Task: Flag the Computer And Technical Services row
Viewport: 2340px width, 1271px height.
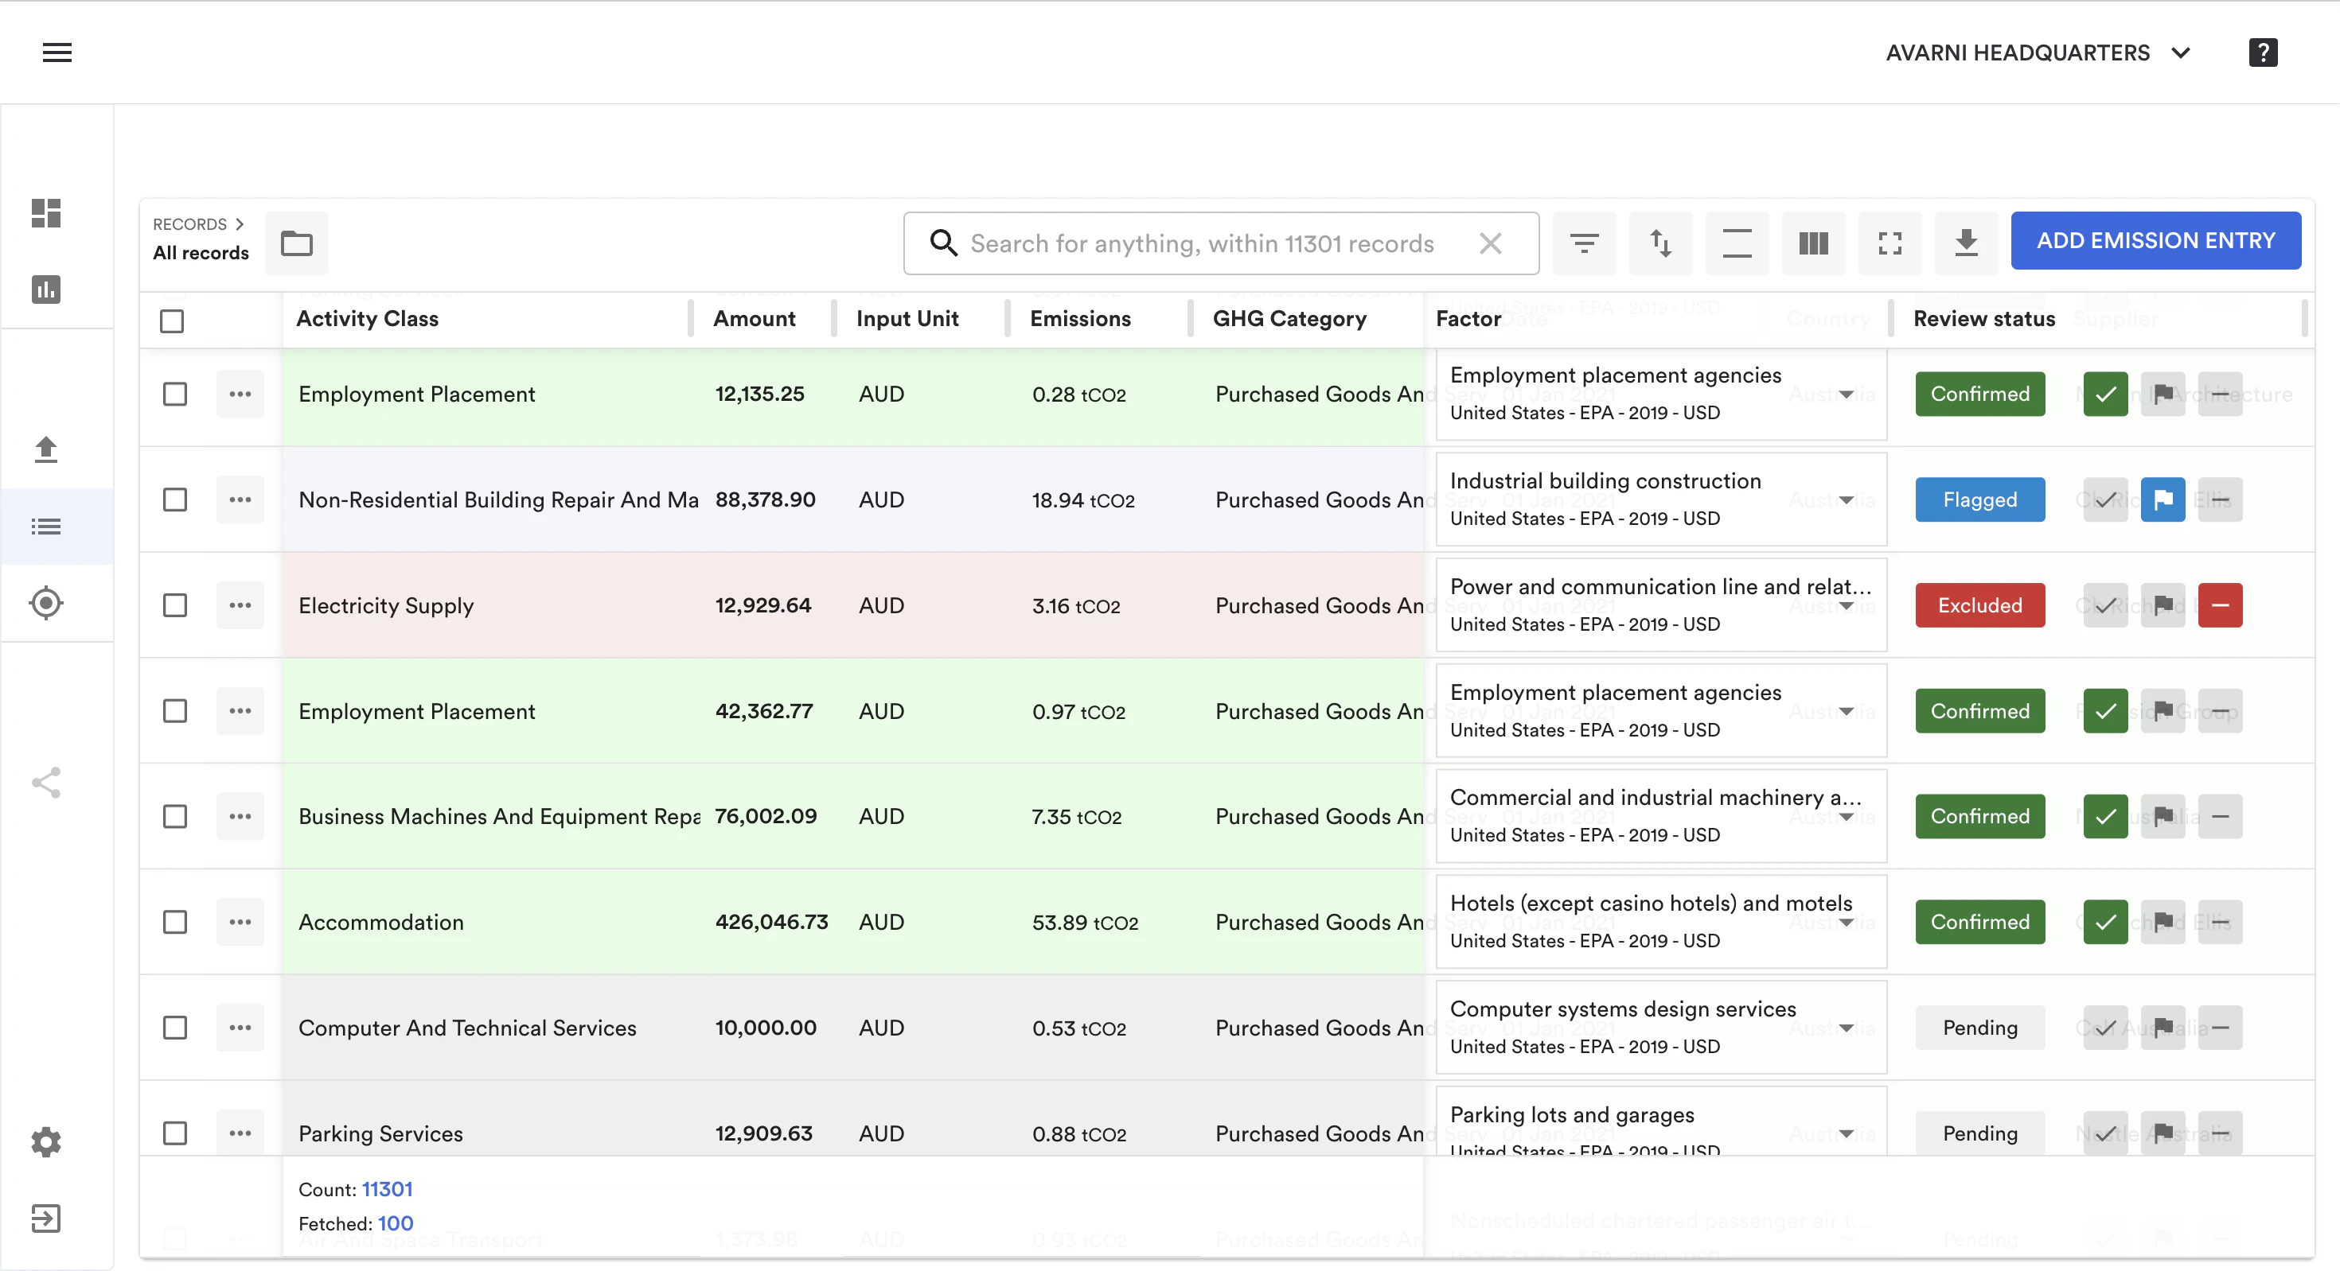Action: tap(2163, 1028)
